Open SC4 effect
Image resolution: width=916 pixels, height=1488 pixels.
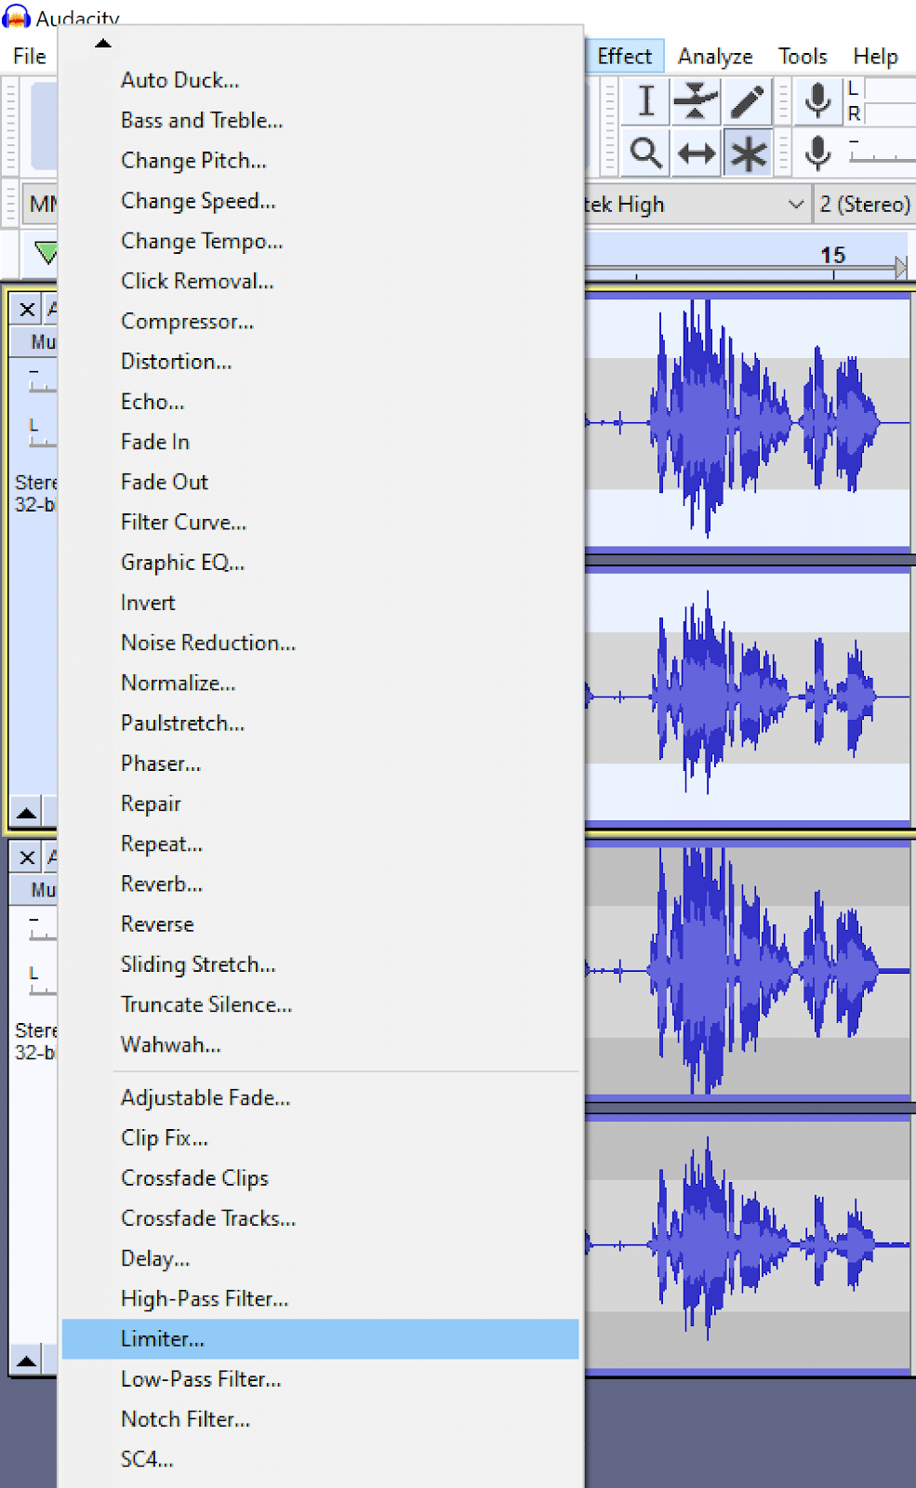[x=321, y=1459]
